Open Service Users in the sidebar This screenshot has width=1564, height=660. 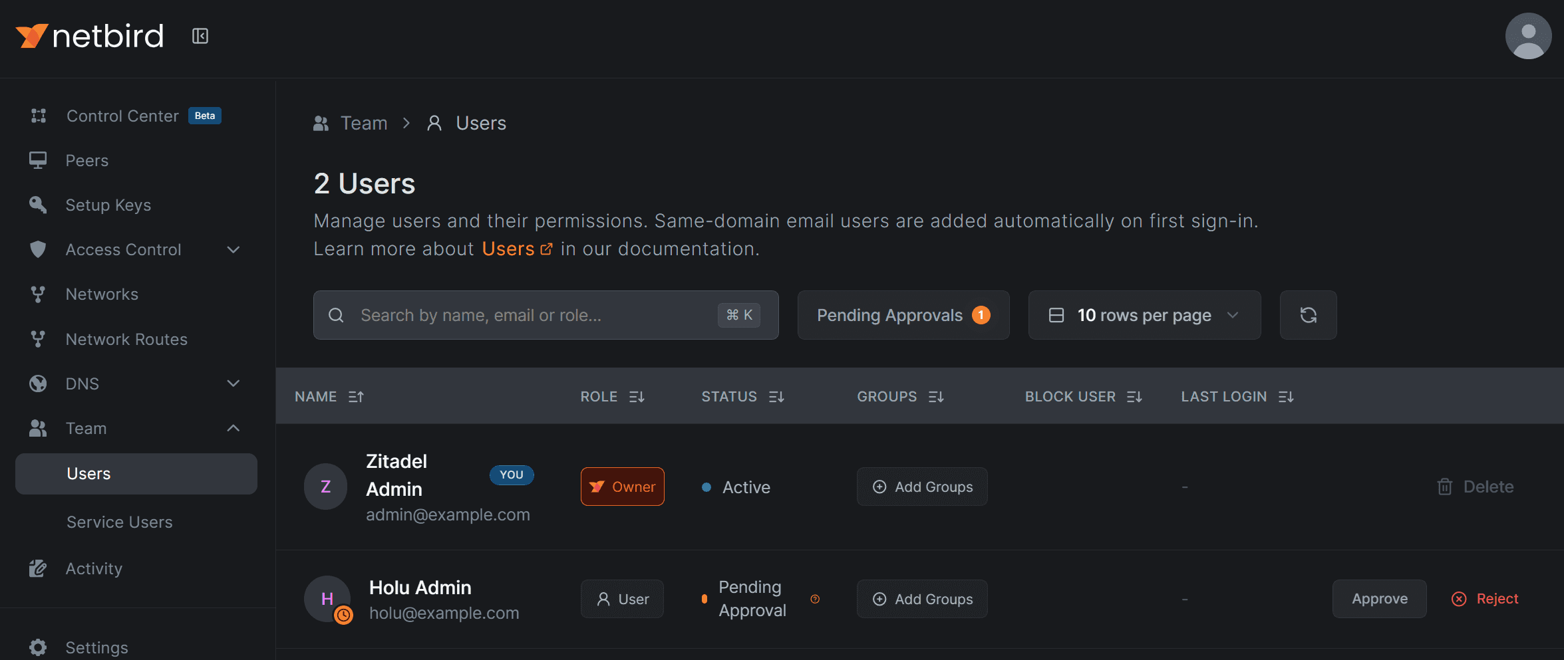[120, 522]
